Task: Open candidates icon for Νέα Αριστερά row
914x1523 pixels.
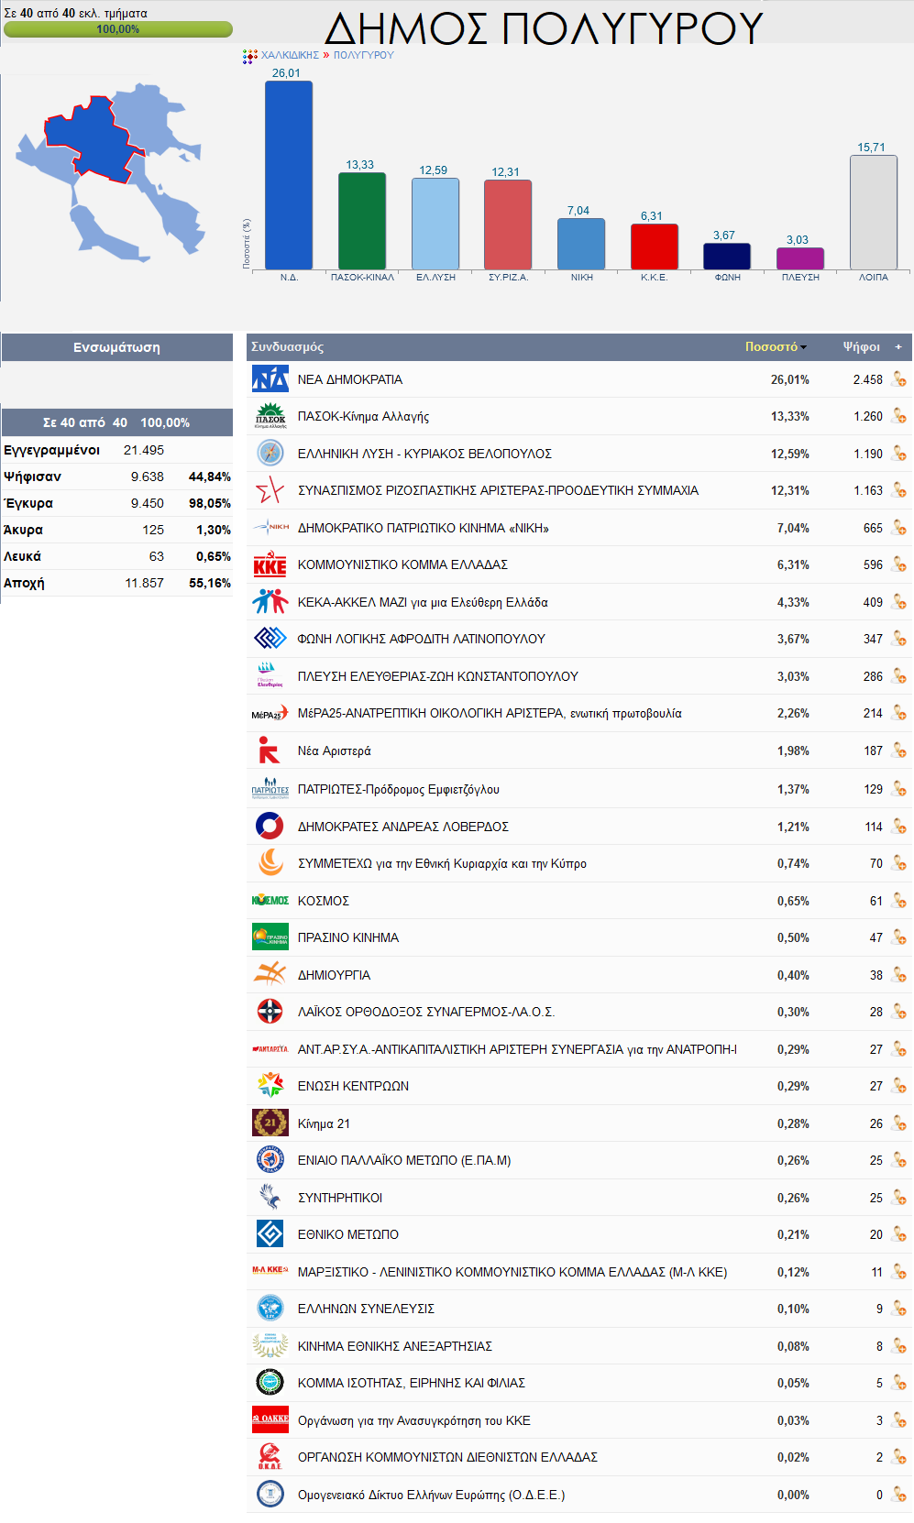Action: 898,751
